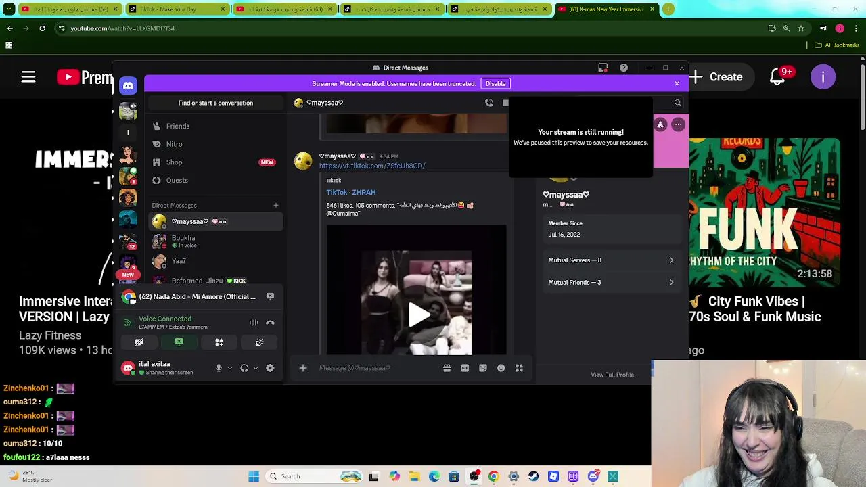Dismiss Streamer Mode banner

(x=677, y=83)
